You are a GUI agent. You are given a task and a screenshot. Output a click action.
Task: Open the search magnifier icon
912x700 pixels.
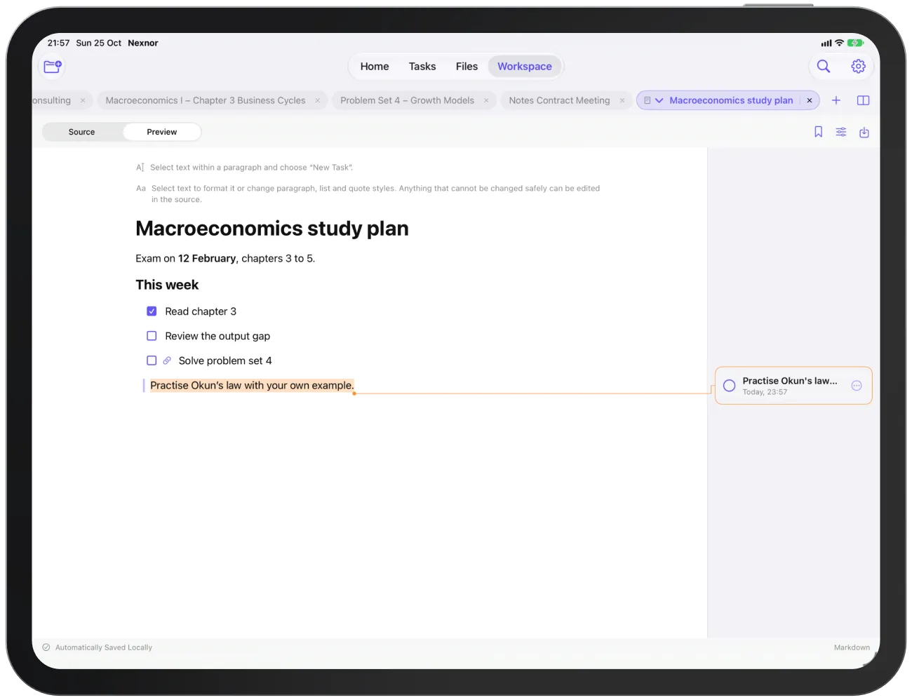(x=824, y=67)
